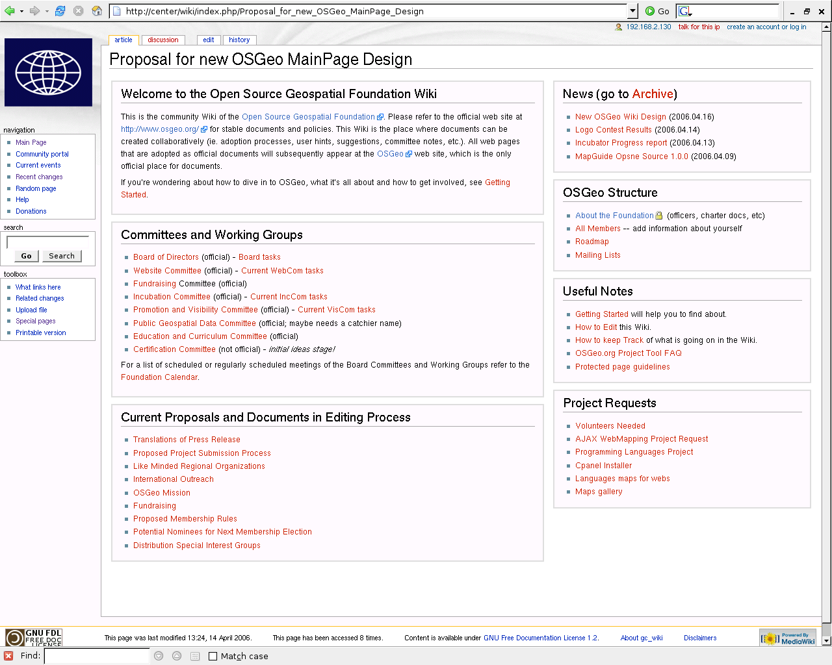
Task: Close the Find bar with the red X
Action: (8, 656)
